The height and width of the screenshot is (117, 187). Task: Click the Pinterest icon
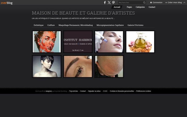[x=113, y=3]
